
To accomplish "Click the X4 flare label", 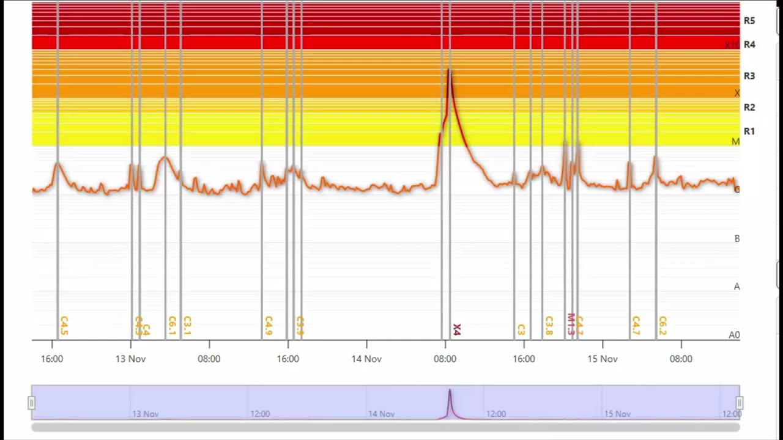I will tap(456, 329).
